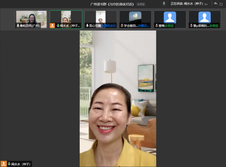
Task: Click the meeting title 广州读书群《与你的身体对话》
Action: (x=112, y=4)
